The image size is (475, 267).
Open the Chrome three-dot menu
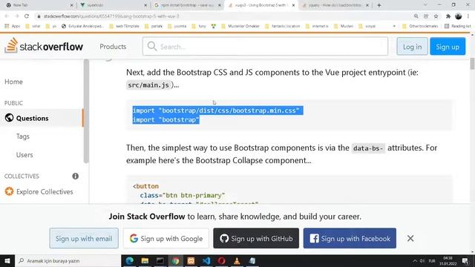click(x=468, y=16)
